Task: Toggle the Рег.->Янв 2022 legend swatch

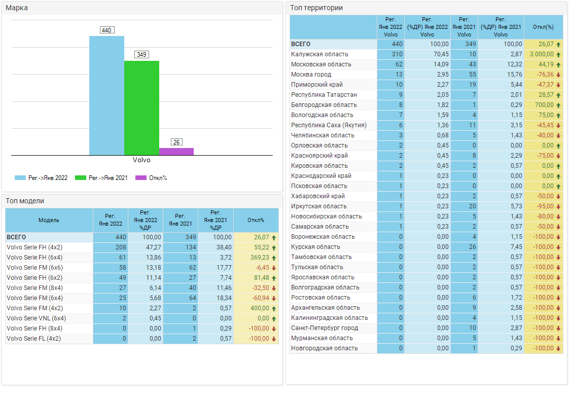Action: pyautogui.click(x=20, y=178)
